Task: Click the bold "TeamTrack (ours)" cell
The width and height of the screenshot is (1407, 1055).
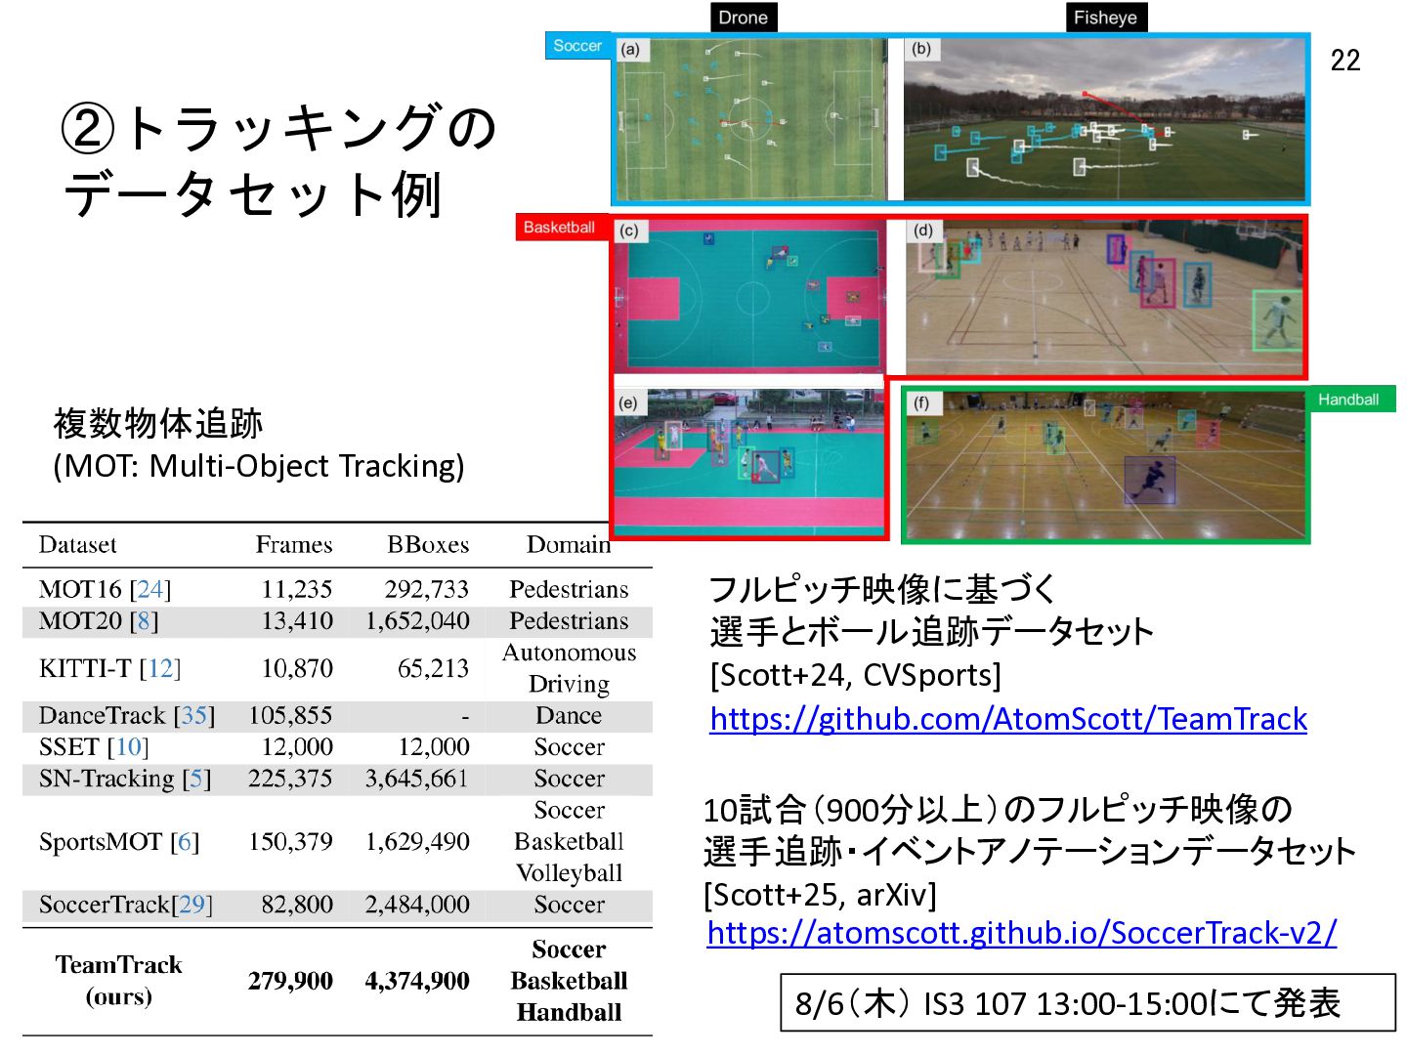Action: click(x=118, y=981)
